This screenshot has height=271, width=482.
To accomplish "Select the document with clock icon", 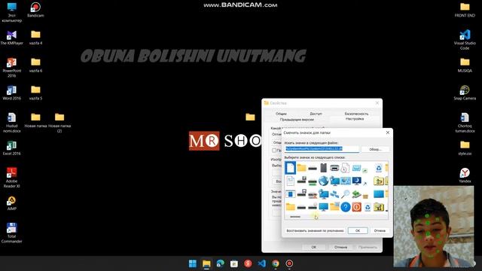I will click(x=345, y=168).
